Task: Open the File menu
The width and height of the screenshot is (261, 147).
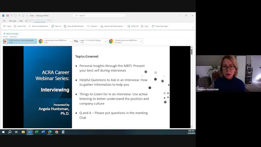Action: (4, 21)
